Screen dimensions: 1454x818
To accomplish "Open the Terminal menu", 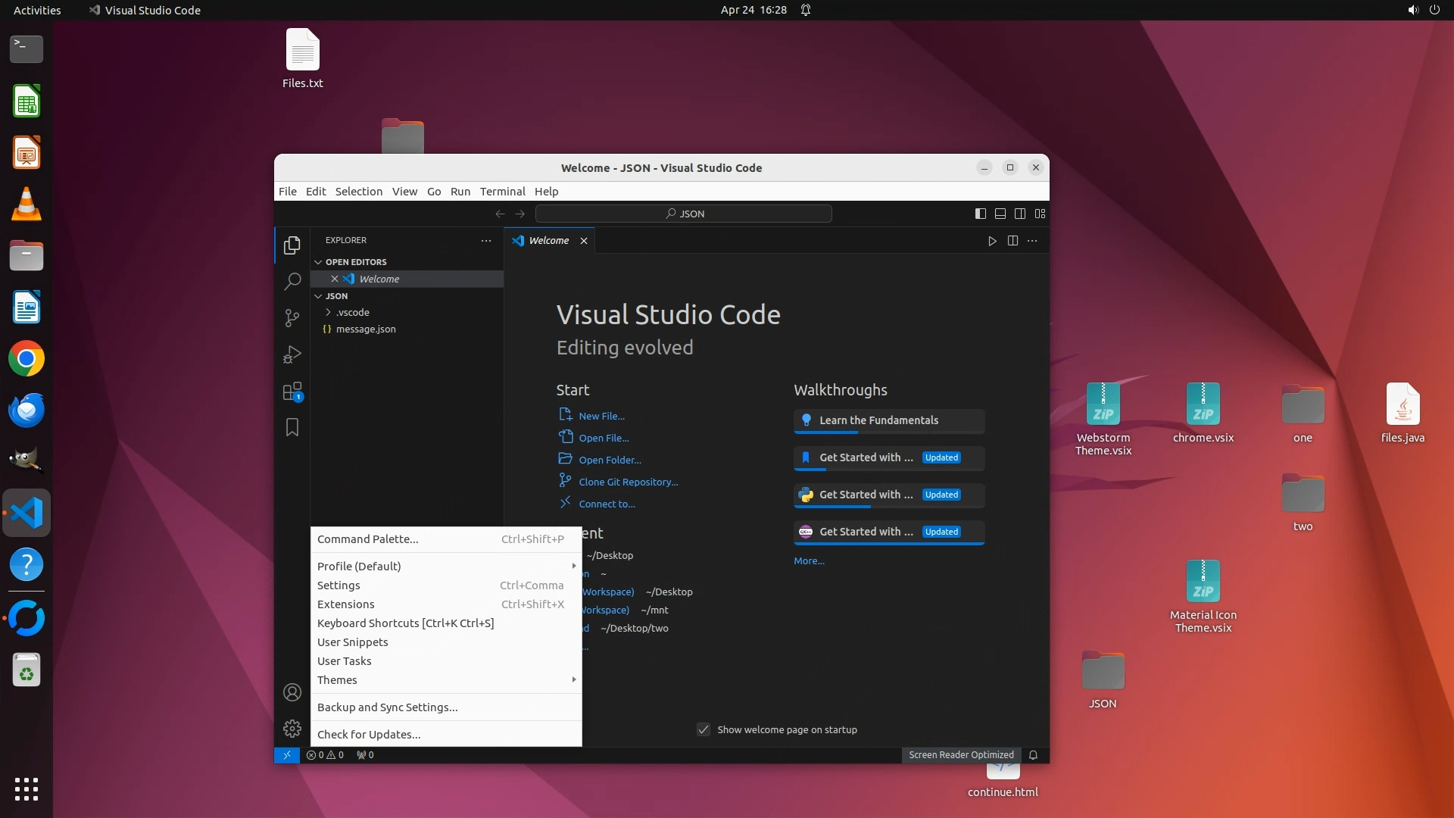I will [502, 192].
